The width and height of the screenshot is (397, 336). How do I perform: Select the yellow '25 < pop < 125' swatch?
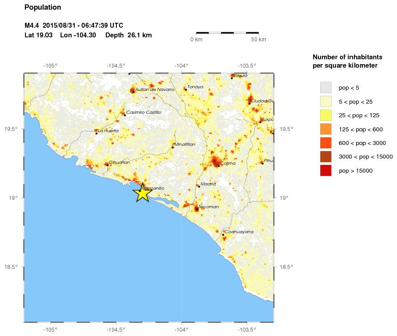(x=325, y=115)
